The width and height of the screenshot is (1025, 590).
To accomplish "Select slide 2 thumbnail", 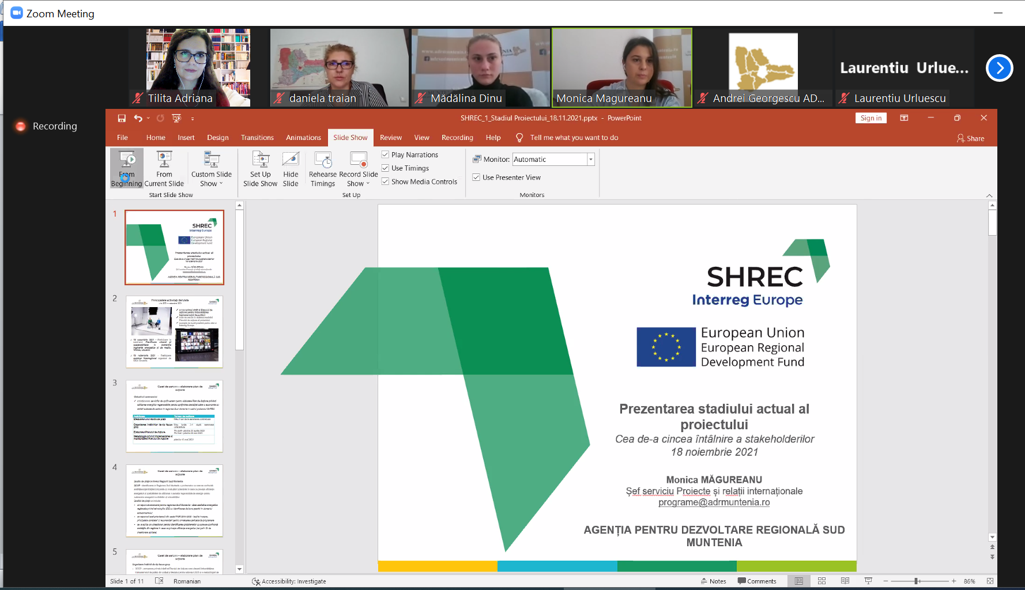I will (174, 332).
